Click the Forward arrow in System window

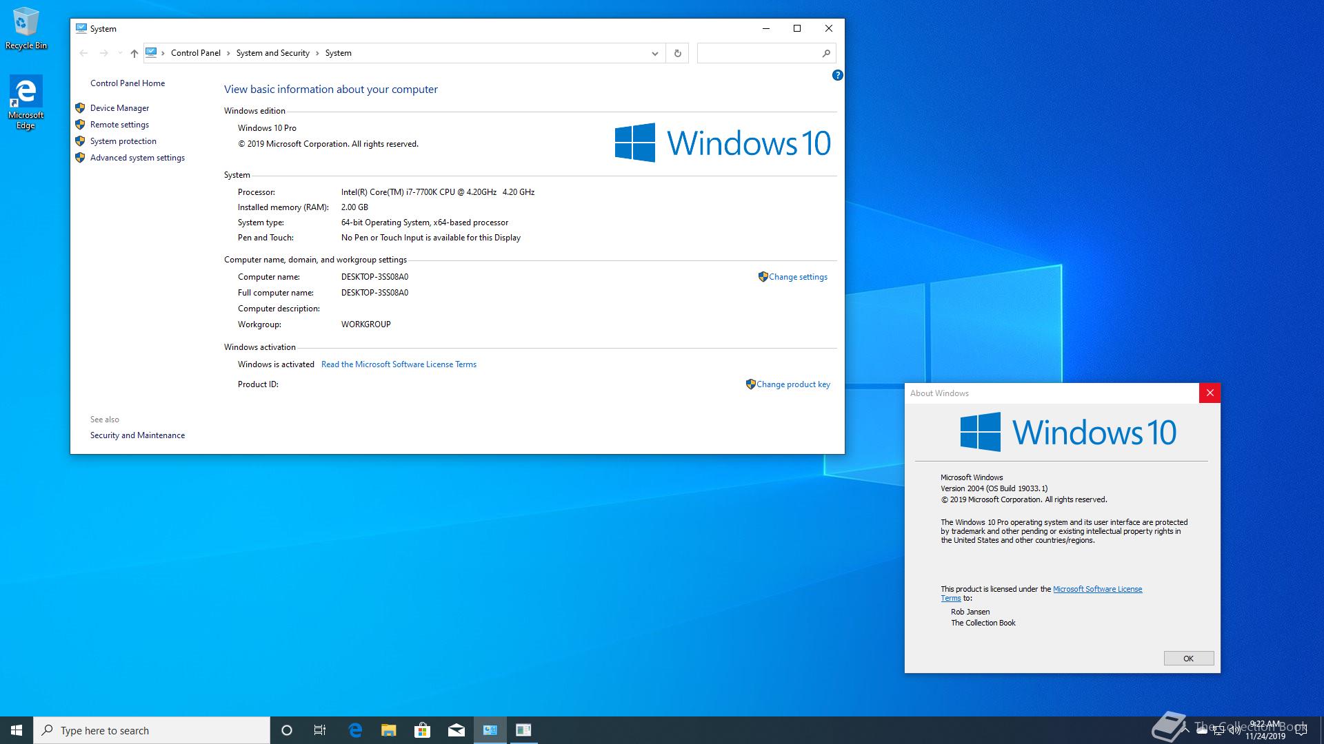tap(103, 53)
